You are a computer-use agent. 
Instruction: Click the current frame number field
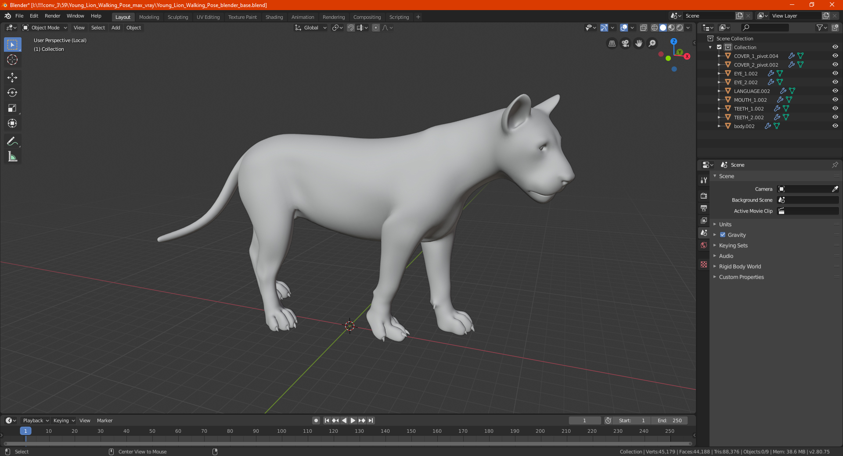click(585, 420)
